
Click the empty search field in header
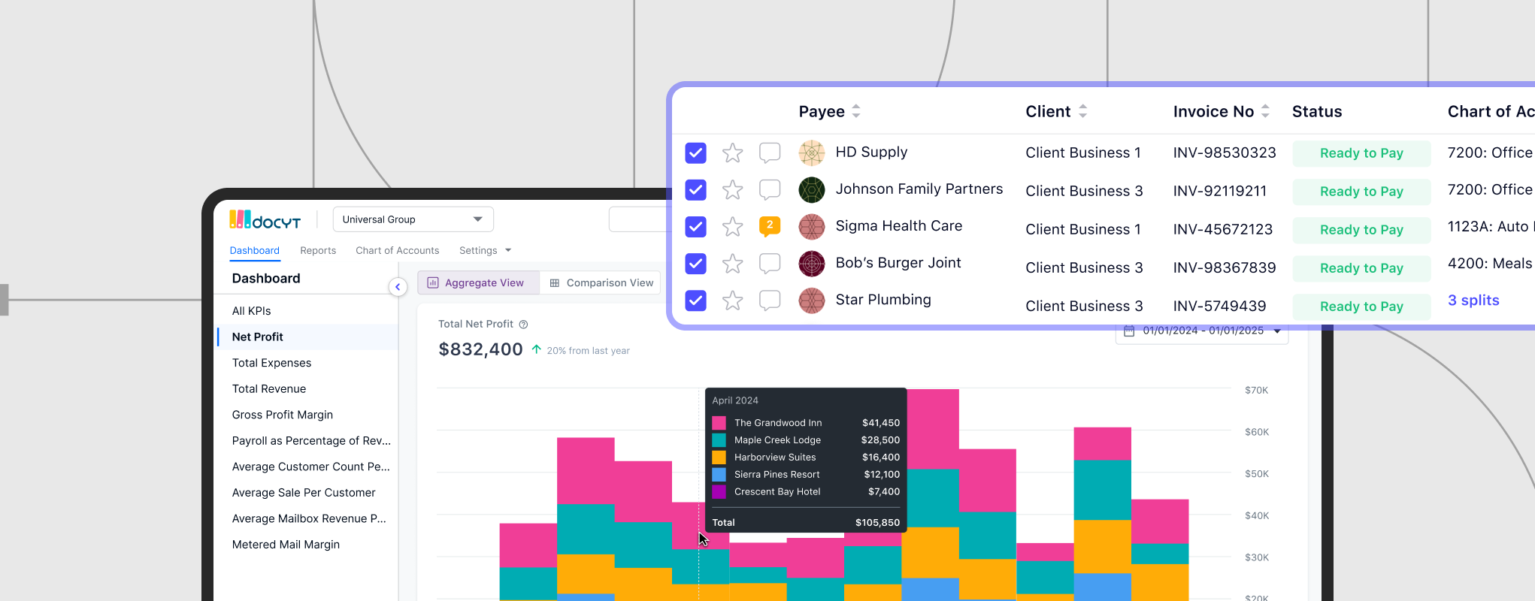(639, 219)
